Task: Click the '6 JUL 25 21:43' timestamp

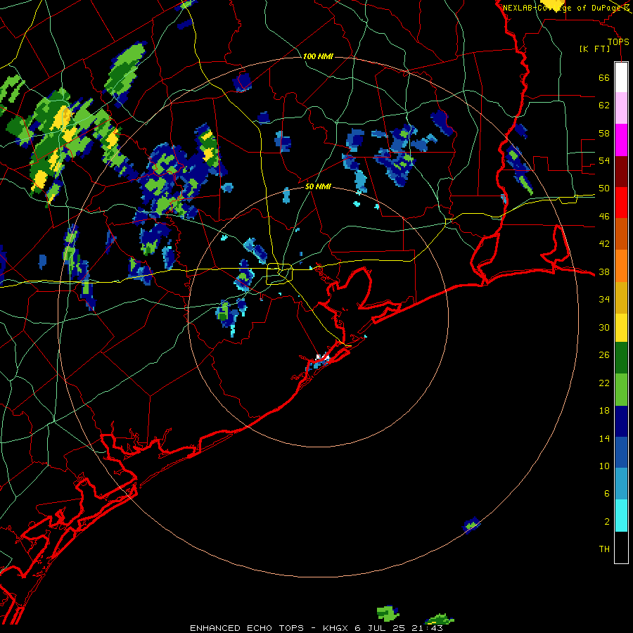Action: [399, 628]
